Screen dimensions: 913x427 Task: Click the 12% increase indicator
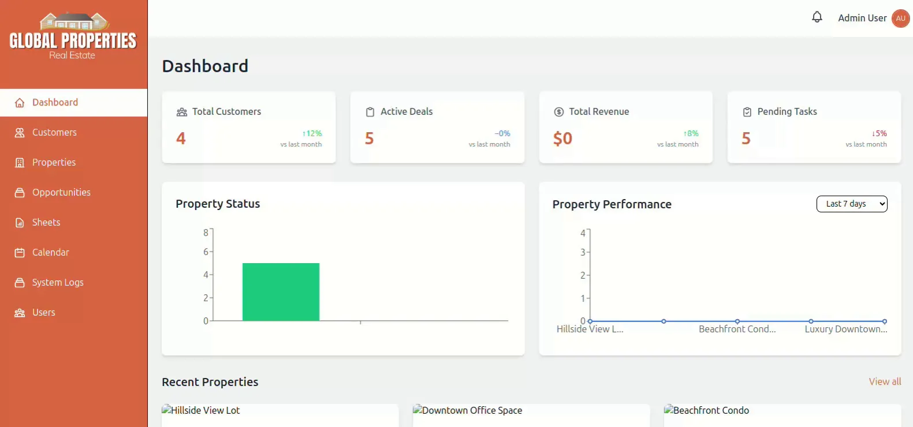click(312, 133)
